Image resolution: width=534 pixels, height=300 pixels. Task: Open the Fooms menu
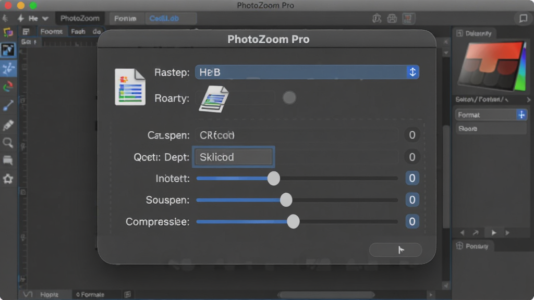point(52,32)
